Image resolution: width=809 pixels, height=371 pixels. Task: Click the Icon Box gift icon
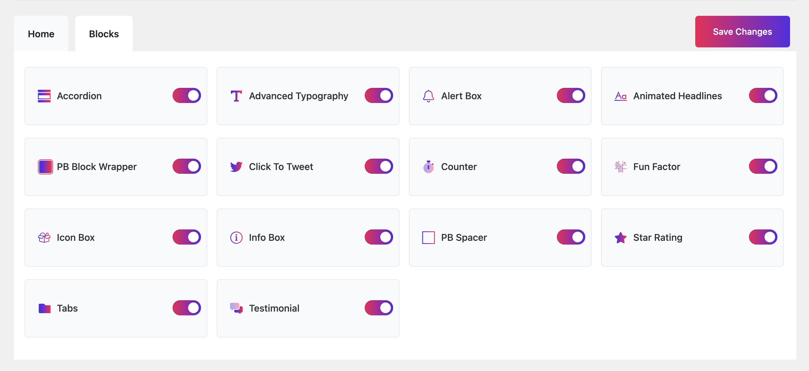pyautogui.click(x=44, y=237)
